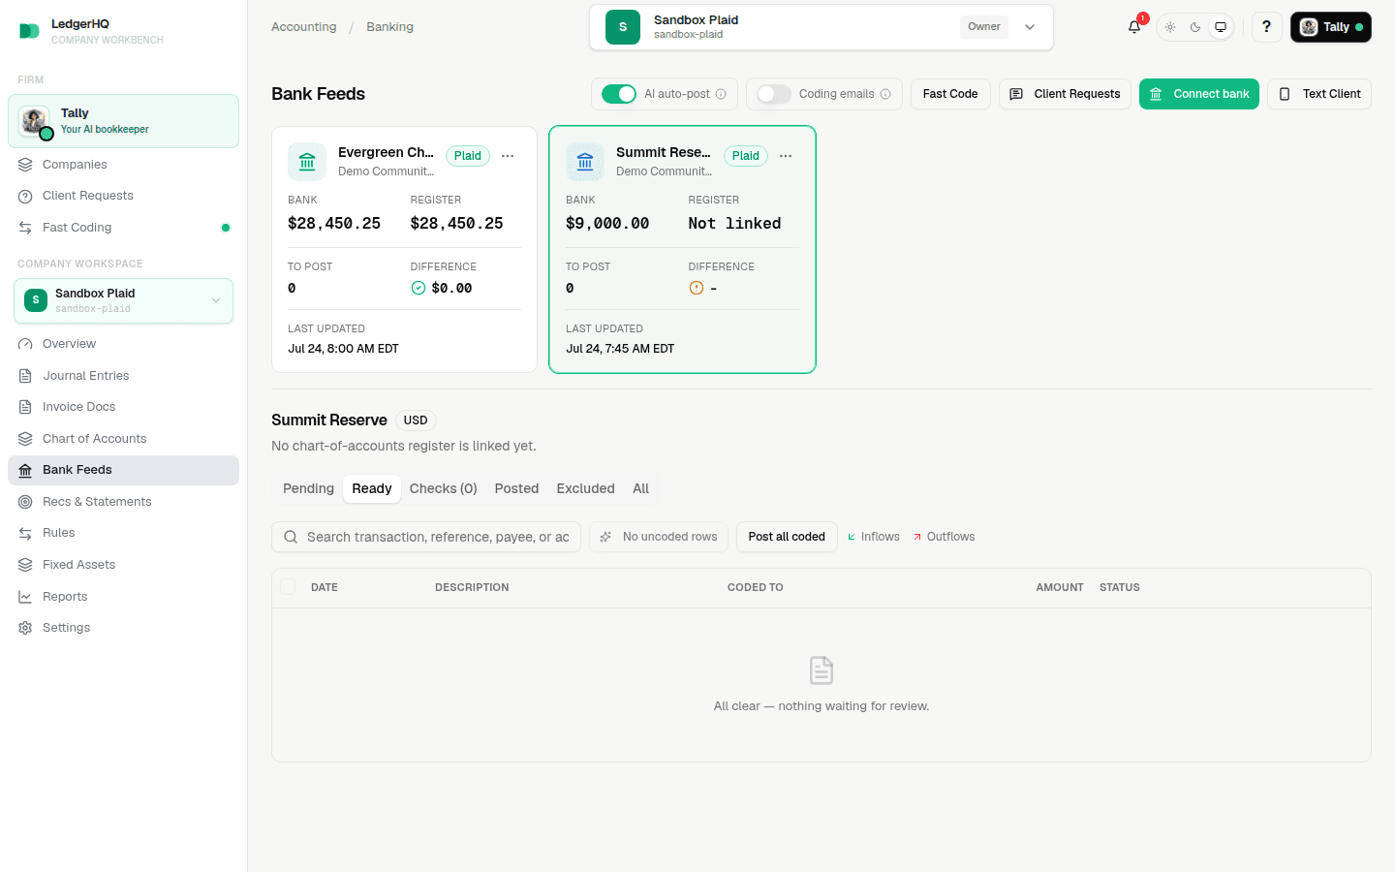The image size is (1395, 872).
Task: Click Text Client button
Action: pyautogui.click(x=1318, y=94)
